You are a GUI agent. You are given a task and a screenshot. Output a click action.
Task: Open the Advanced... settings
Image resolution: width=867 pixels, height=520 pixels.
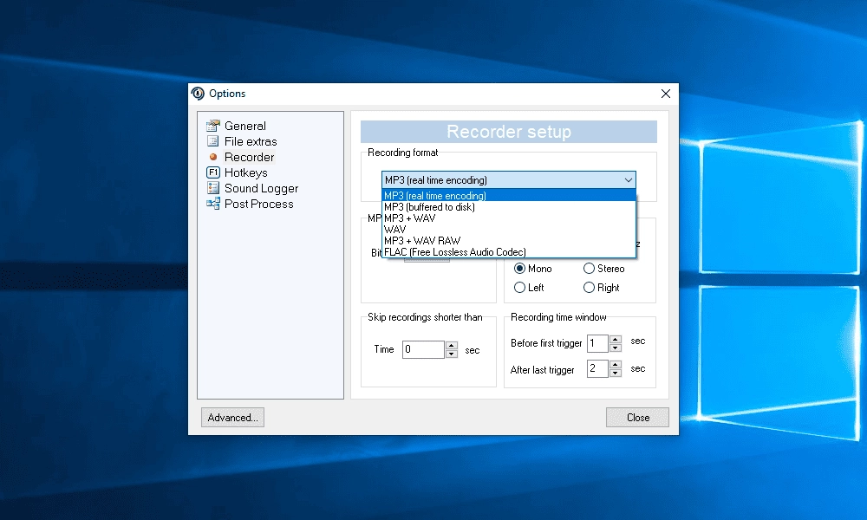coord(232,417)
